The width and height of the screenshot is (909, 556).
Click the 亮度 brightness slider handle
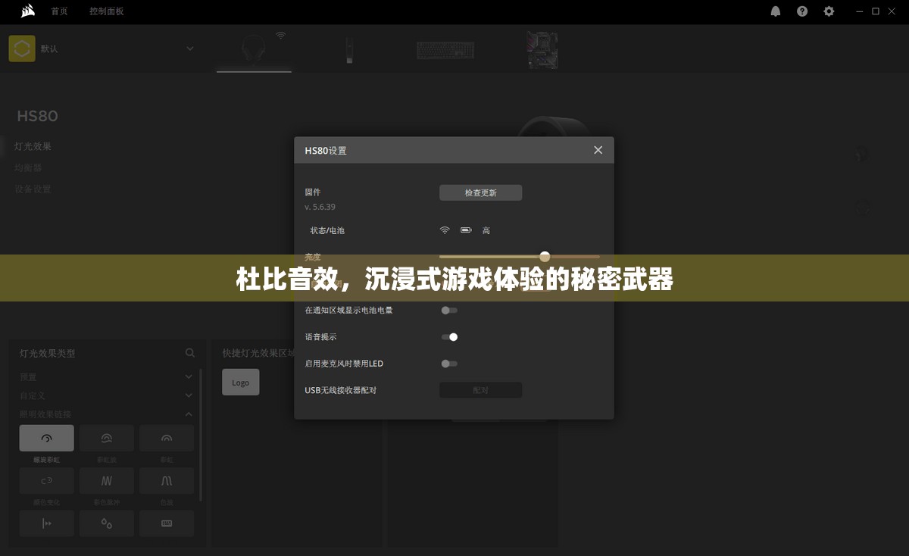545,257
